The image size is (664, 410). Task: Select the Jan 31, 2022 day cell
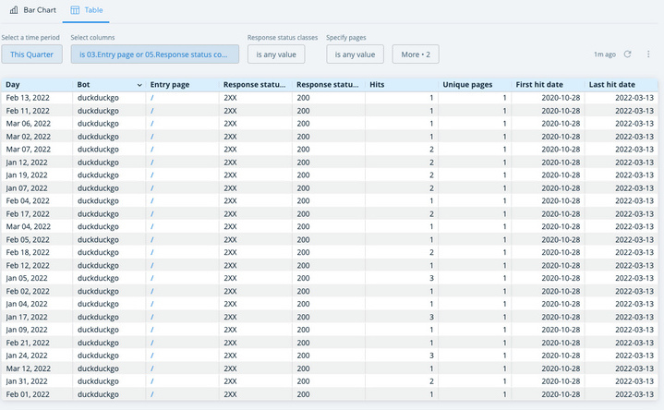click(26, 381)
